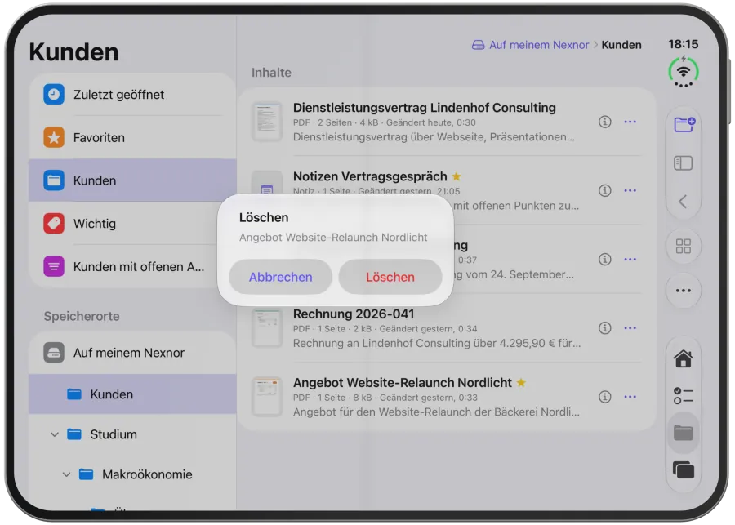Open more options for Dienstleistungsvertrag Lindenhof Consulting
Image resolution: width=735 pixels, height=525 pixels.
point(630,122)
